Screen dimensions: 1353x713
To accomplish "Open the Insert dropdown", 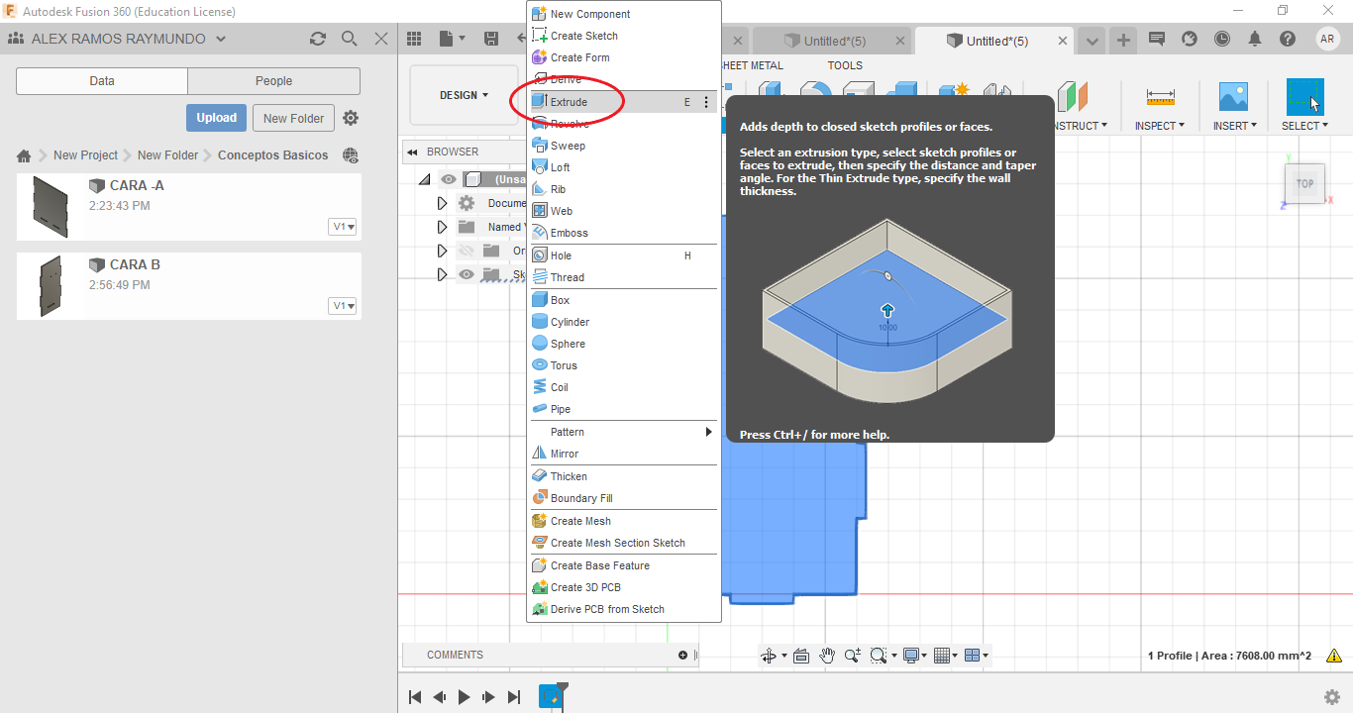I will click(x=1234, y=126).
